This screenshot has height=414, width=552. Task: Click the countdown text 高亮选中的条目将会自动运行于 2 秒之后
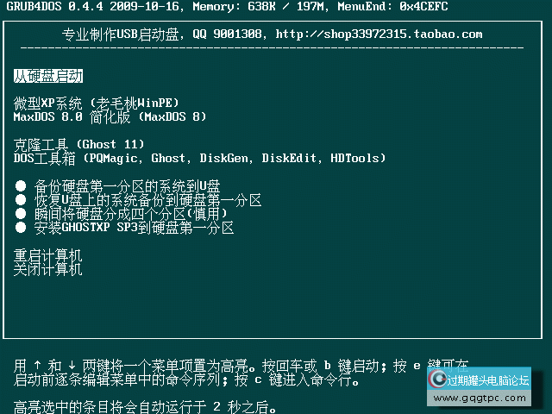144,407
